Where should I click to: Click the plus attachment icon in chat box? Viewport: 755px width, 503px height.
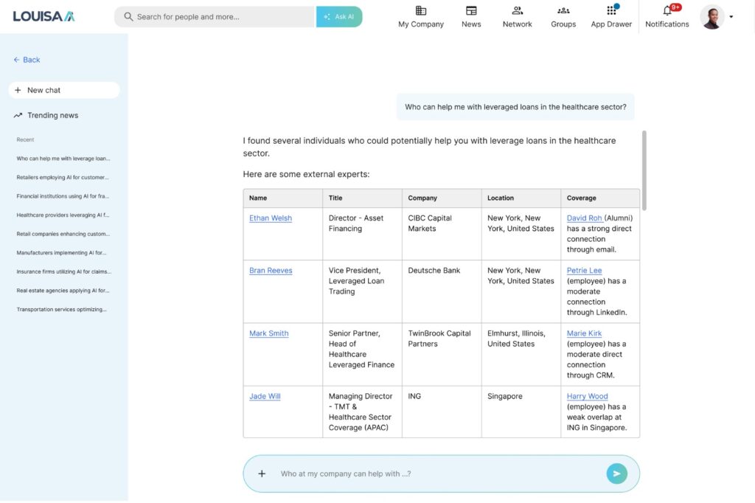click(x=262, y=473)
